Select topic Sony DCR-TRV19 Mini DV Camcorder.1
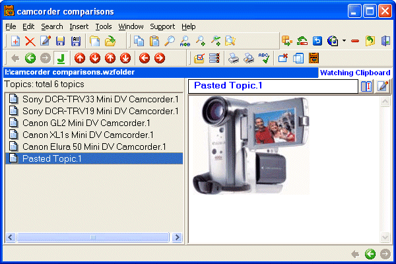This screenshot has height=264, width=396. (94, 111)
